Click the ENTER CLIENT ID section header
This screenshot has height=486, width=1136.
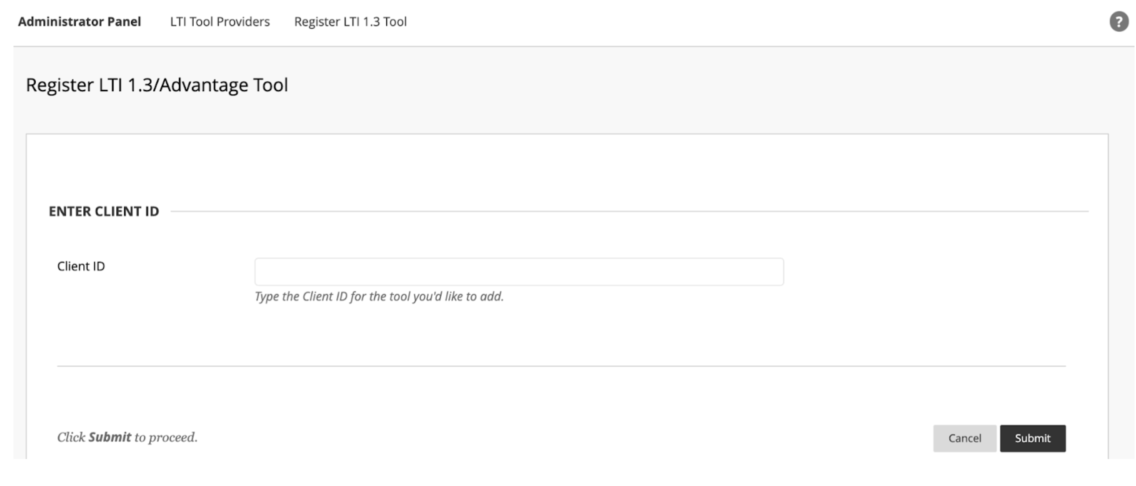tap(104, 211)
